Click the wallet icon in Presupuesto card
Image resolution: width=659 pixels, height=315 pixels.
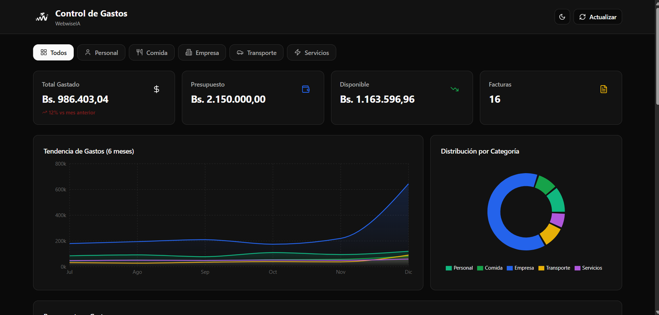pos(306,89)
